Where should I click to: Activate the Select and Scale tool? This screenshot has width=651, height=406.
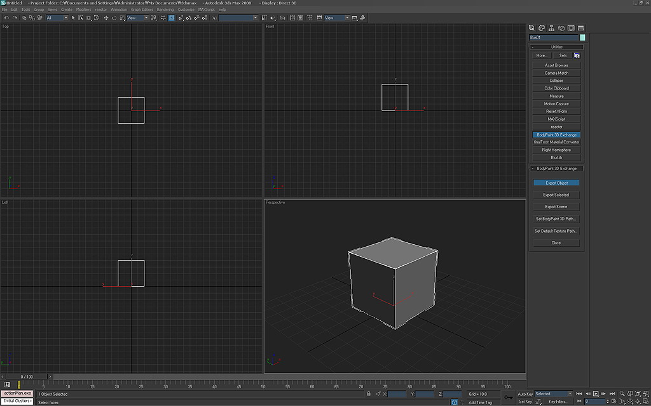tap(122, 18)
